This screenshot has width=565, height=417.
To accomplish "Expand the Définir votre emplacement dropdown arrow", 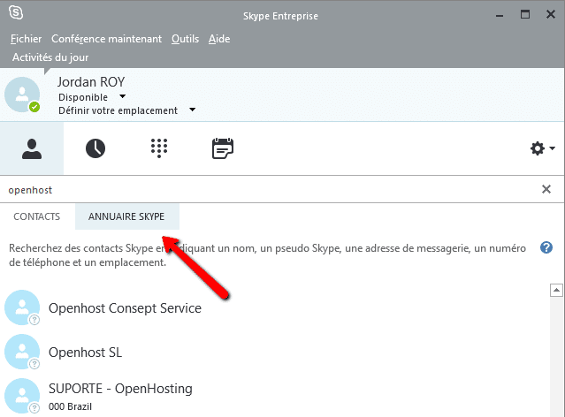I will tap(193, 110).
